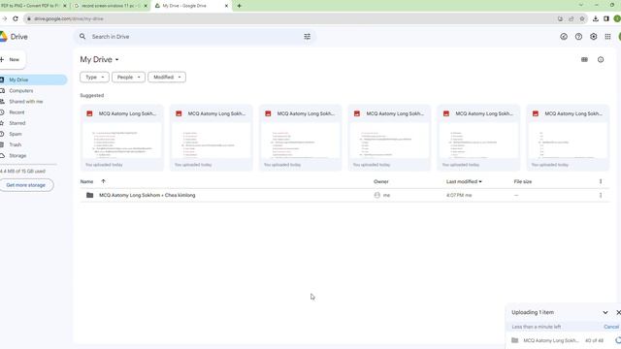Open Last modified sort dropdown
The image size is (621, 349).
(x=464, y=181)
